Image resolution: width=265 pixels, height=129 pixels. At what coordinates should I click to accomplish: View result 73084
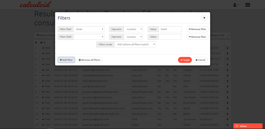click(46, 109)
